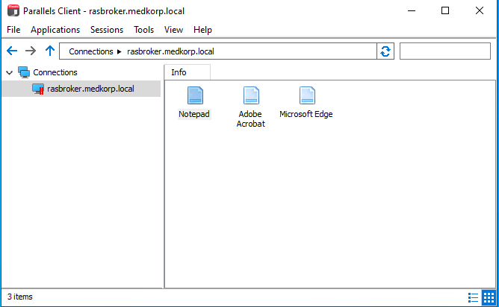Open the Microsoft Edge application icon

[307, 95]
